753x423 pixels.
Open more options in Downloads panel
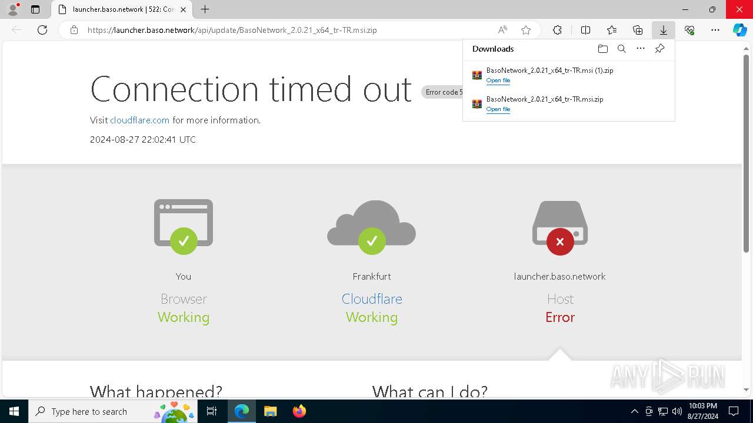(x=641, y=49)
